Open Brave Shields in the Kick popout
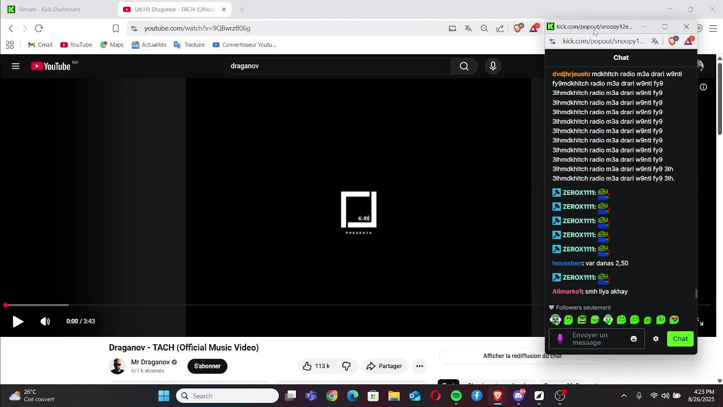This screenshot has height=407, width=723. [673, 41]
